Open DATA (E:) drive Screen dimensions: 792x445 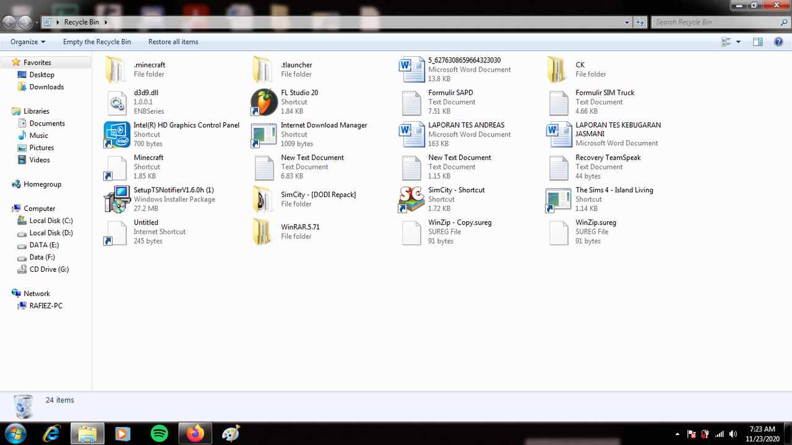44,245
